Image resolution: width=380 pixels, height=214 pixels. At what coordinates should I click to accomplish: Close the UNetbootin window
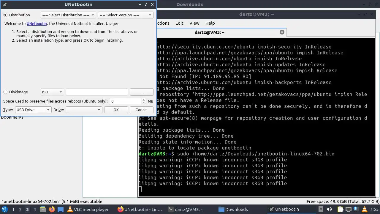(x=152, y=4)
